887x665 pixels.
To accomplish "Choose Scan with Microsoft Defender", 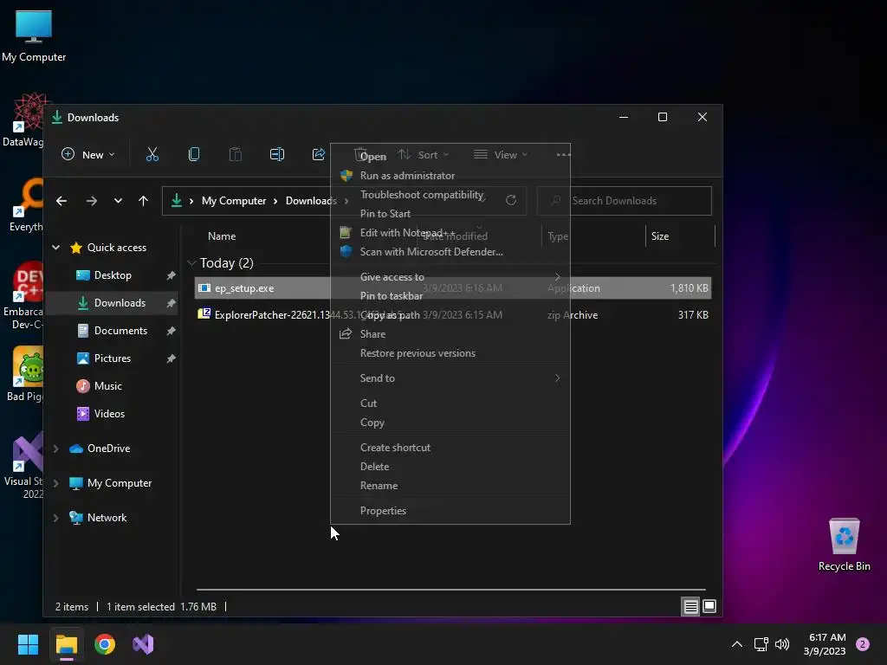I will click(450, 252).
